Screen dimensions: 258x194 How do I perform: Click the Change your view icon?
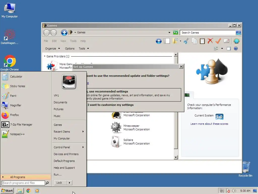click(216, 48)
